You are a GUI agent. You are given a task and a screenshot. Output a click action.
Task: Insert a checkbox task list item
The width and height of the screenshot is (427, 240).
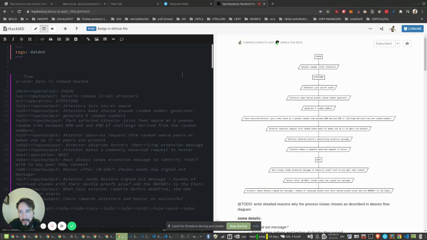pos(76,39)
